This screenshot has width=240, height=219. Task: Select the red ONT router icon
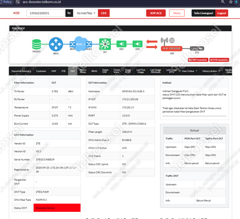click(x=171, y=49)
